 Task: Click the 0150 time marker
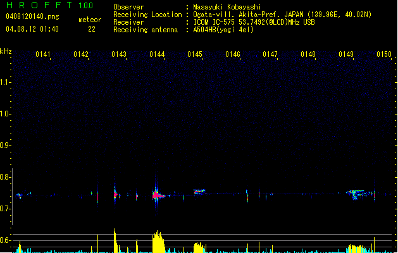(x=384, y=54)
